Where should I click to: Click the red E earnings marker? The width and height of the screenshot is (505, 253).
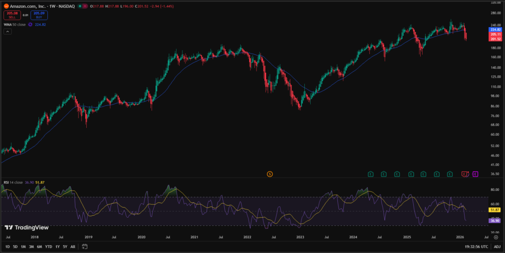(465, 174)
